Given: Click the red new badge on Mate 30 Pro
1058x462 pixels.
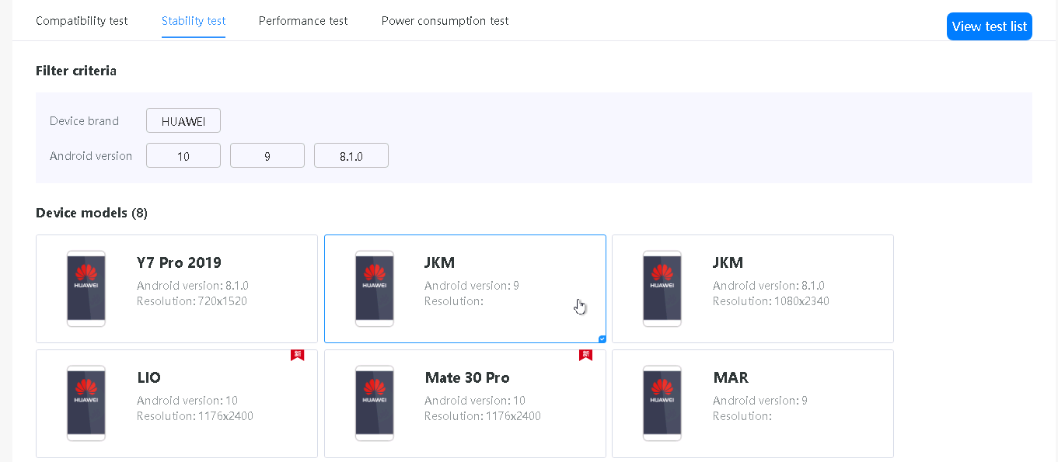Looking at the screenshot, I should 585,355.
